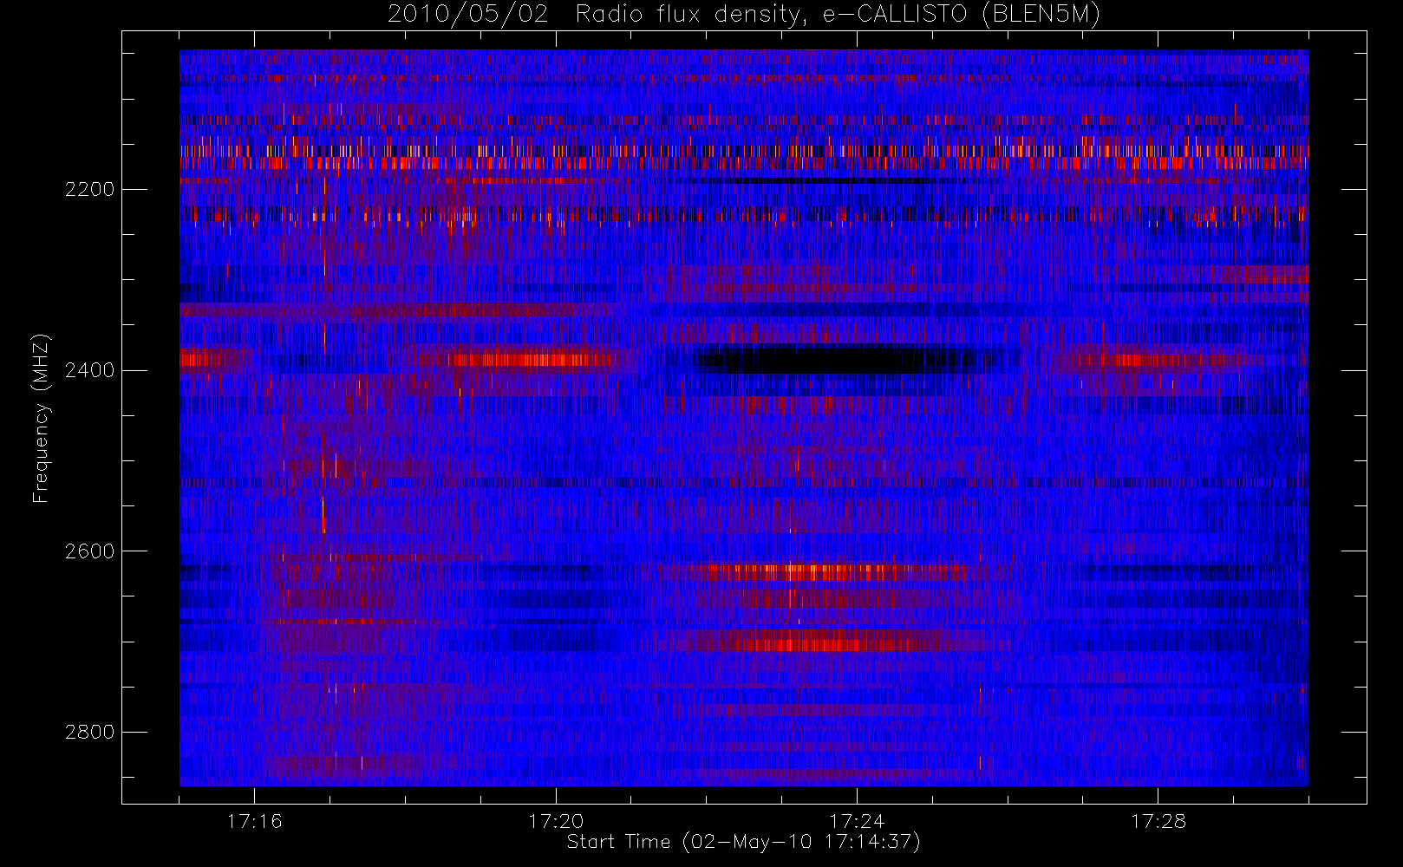Click the 2800 frequency tick label

[89, 732]
